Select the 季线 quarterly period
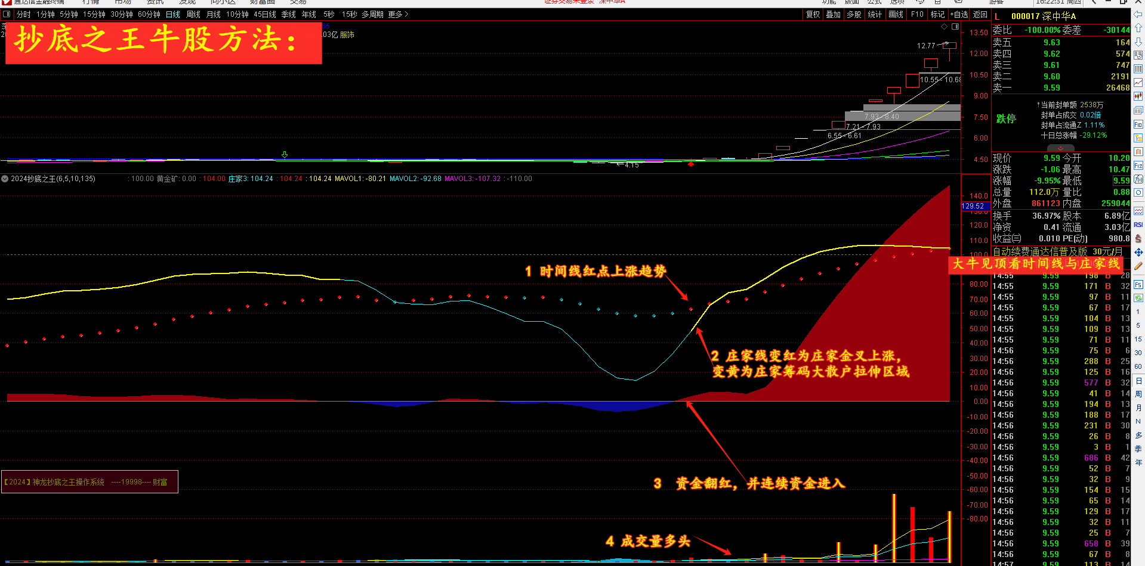This screenshot has height=566, width=1145. coord(289,14)
